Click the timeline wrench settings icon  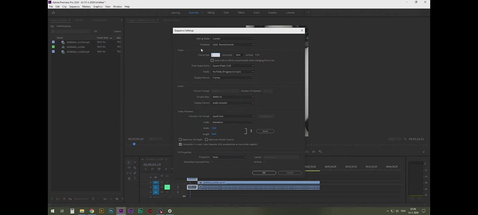[172, 169]
